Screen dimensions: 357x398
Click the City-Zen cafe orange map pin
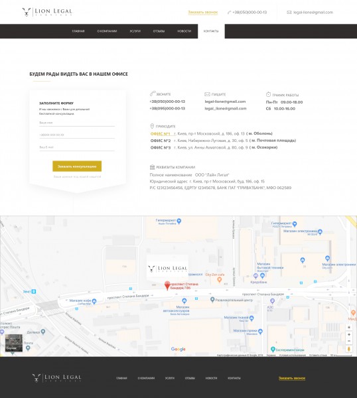(220, 280)
